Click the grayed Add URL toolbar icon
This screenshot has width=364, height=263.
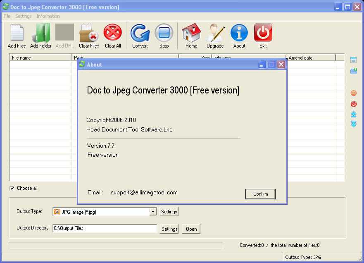[x=64, y=32]
